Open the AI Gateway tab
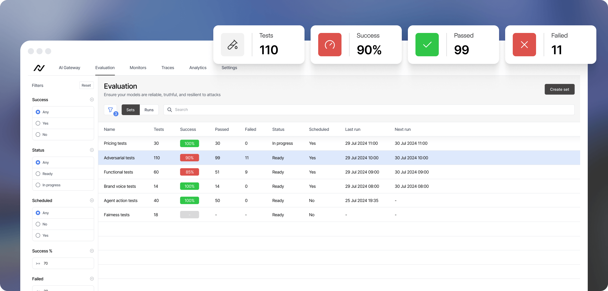 click(69, 68)
